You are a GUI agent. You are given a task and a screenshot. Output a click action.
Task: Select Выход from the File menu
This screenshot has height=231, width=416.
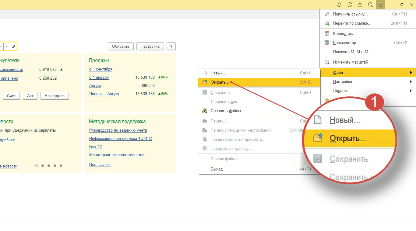coord(217,169)
